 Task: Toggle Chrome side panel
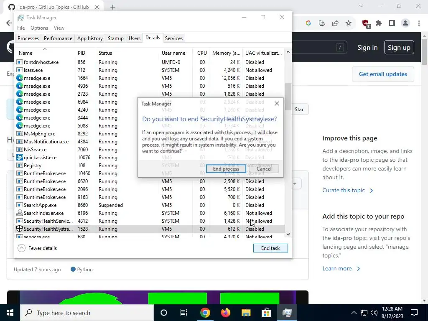[x=392, y=23]
